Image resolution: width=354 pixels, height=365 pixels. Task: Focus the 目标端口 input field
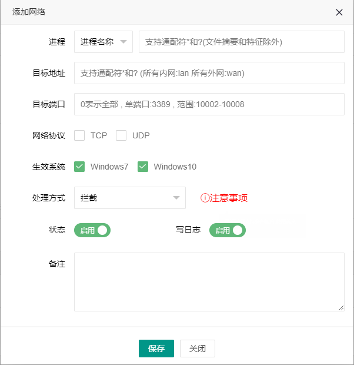point(209,104)
